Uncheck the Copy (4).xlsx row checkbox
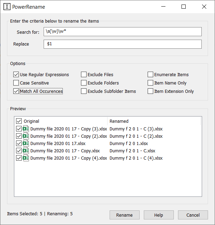 point(19,158)
